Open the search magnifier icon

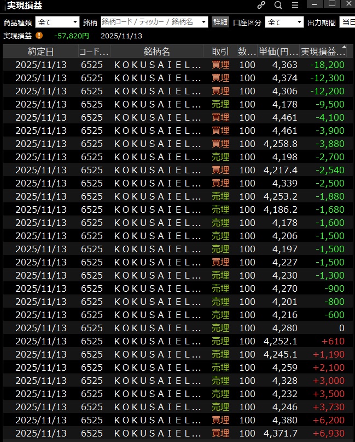click(278, 5)
